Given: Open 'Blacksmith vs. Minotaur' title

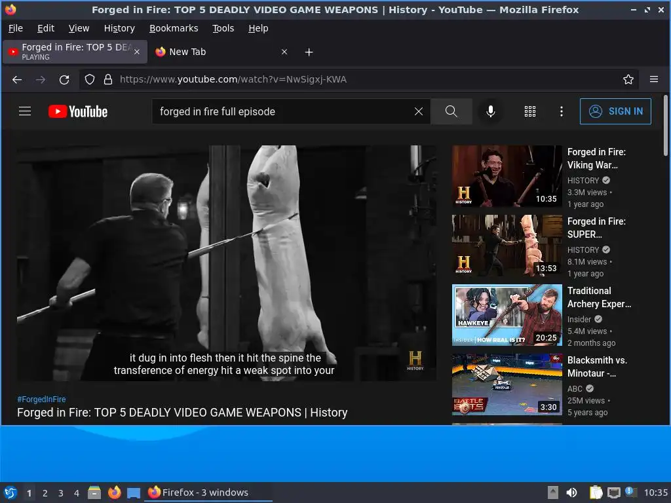Looking at the screenshot, I should [598, 367].
